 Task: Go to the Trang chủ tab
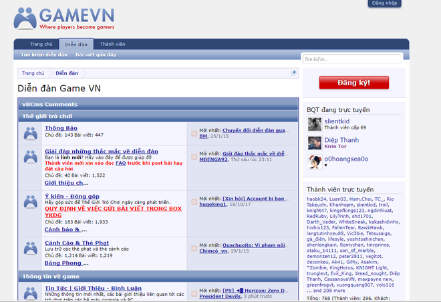(x=41, y=44)
